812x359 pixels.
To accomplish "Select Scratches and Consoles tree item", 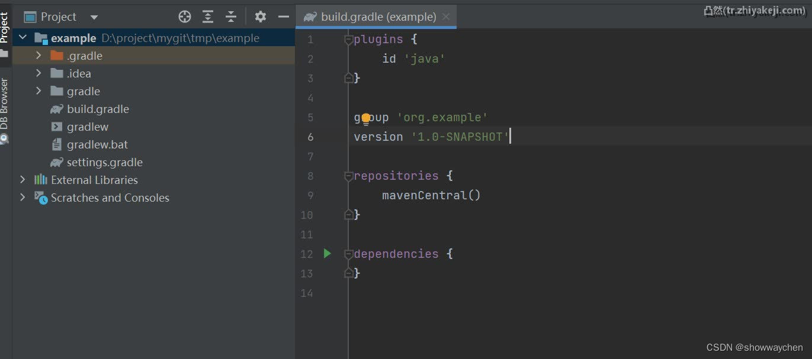I will (x=110, y=198).
